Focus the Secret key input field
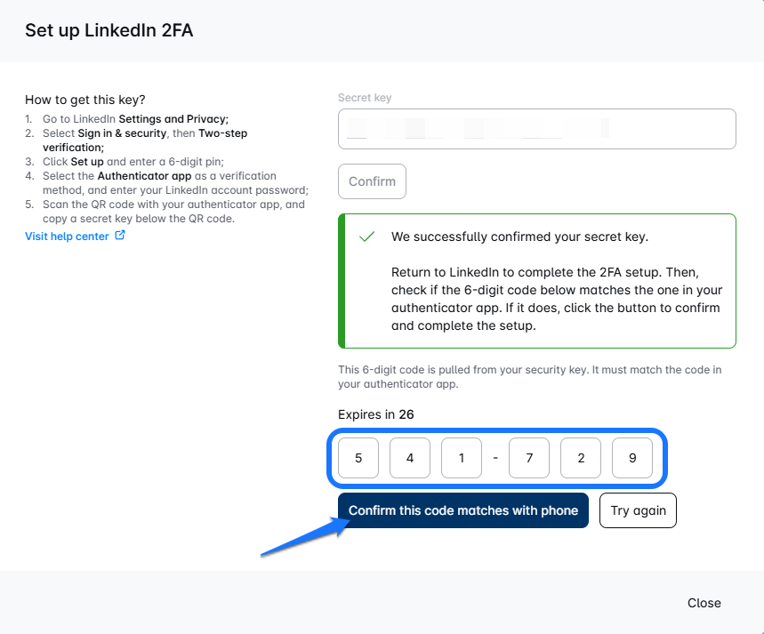Image resolution: width=764 pixels, height=634 pixels. pos(536,129)
